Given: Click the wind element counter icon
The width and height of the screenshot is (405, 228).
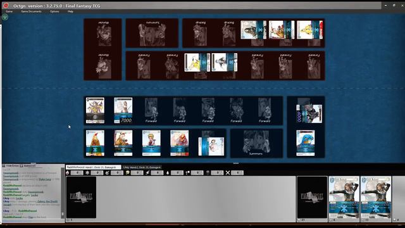Looking at the screenshot, I should pyautogui.click(x=108, y=173).
